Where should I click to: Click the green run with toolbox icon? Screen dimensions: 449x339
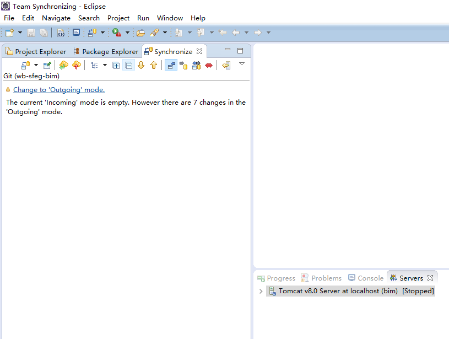(x=117, y=33)
